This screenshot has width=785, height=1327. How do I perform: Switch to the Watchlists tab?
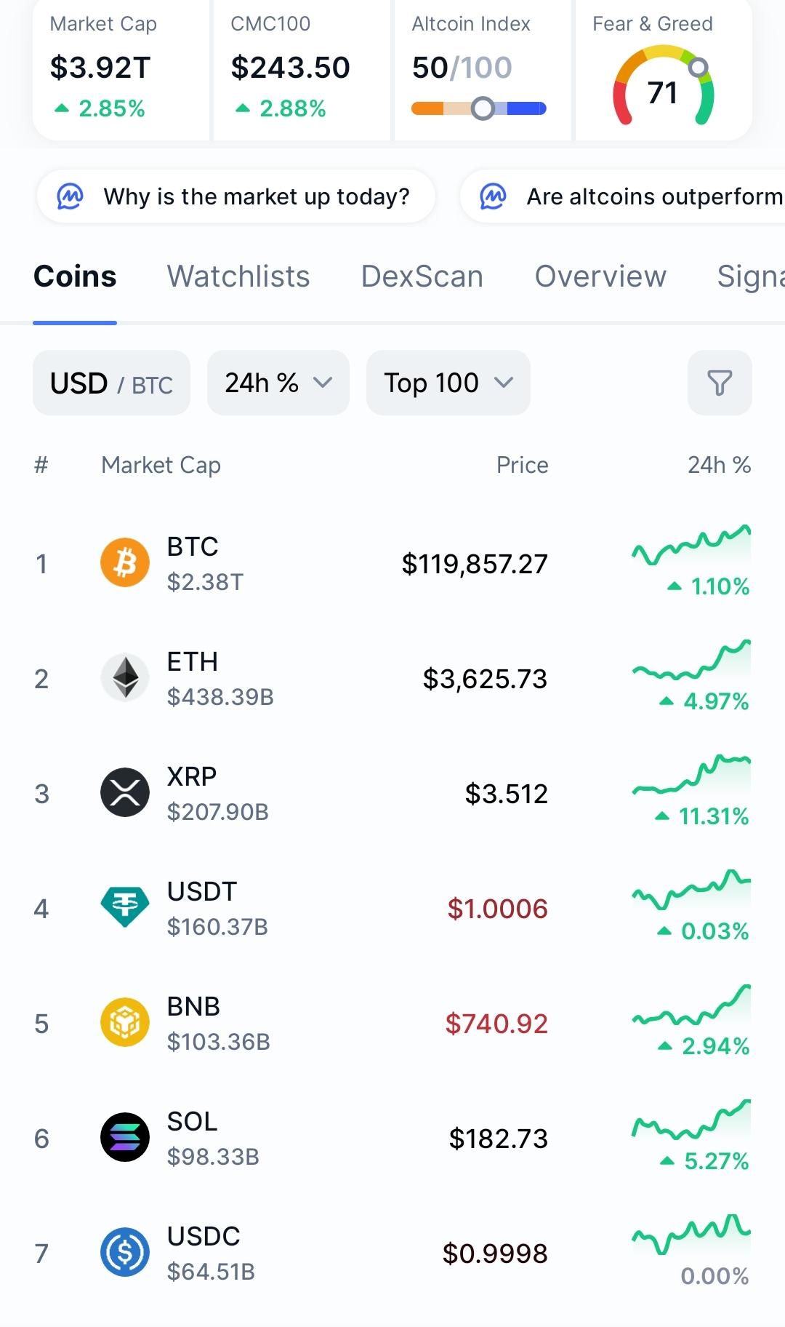click(x=238, y=276)
